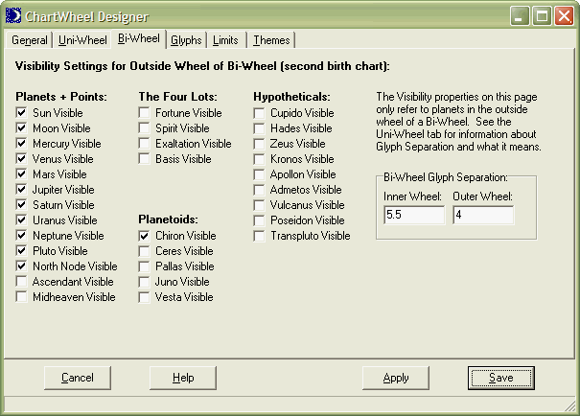Enable Vesta Visible
This screenshot has width=580, height=416.
click(144, 297)
